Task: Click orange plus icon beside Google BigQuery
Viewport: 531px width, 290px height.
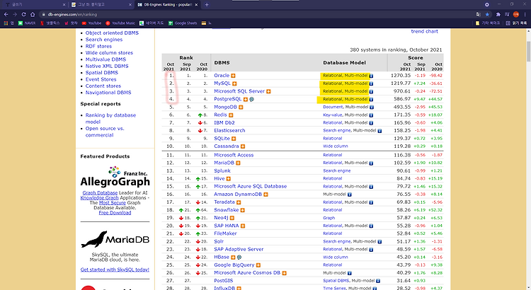Action: click(258, 265)
